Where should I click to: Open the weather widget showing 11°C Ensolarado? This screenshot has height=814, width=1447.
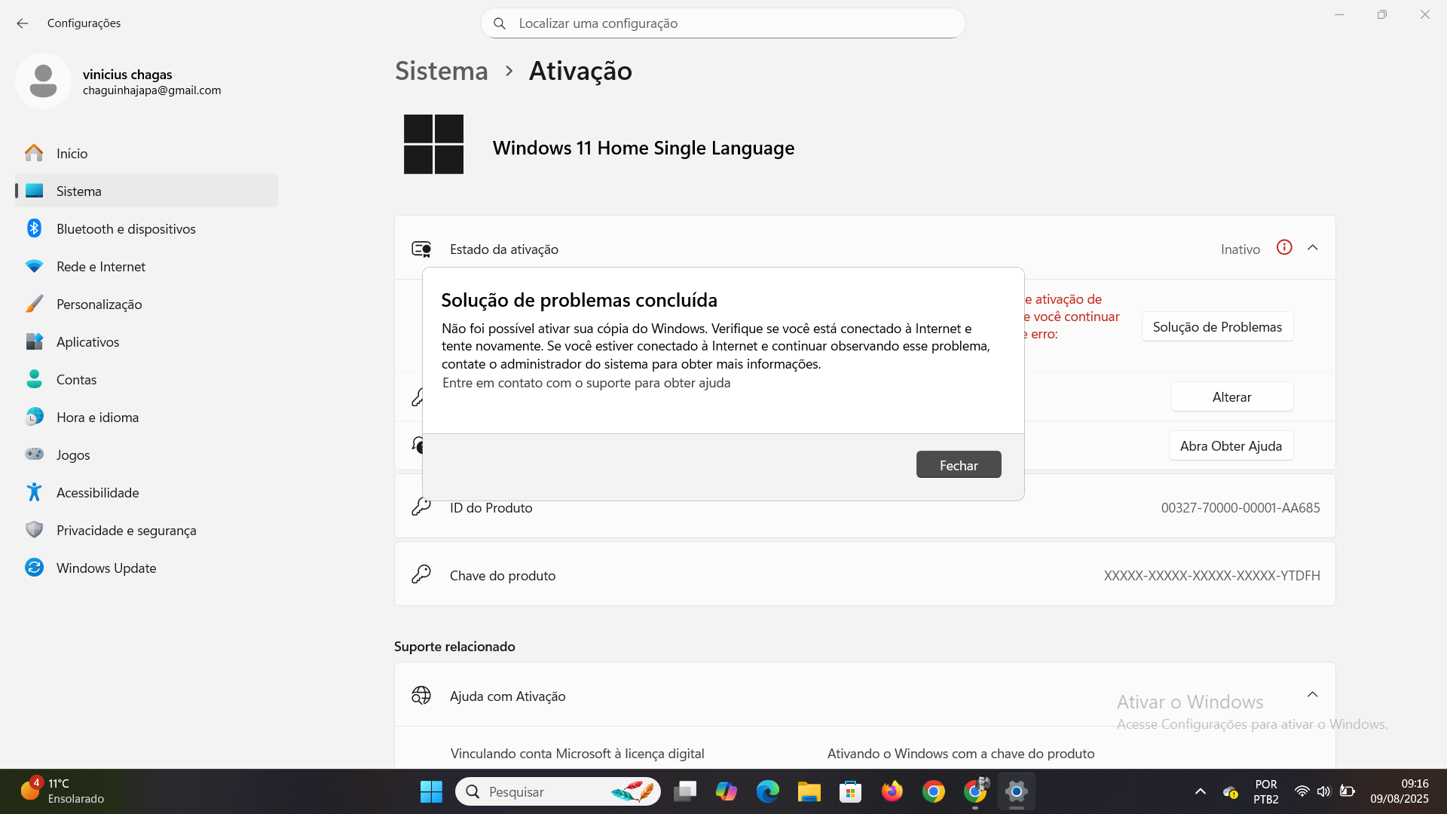click(x=63, y=791)
